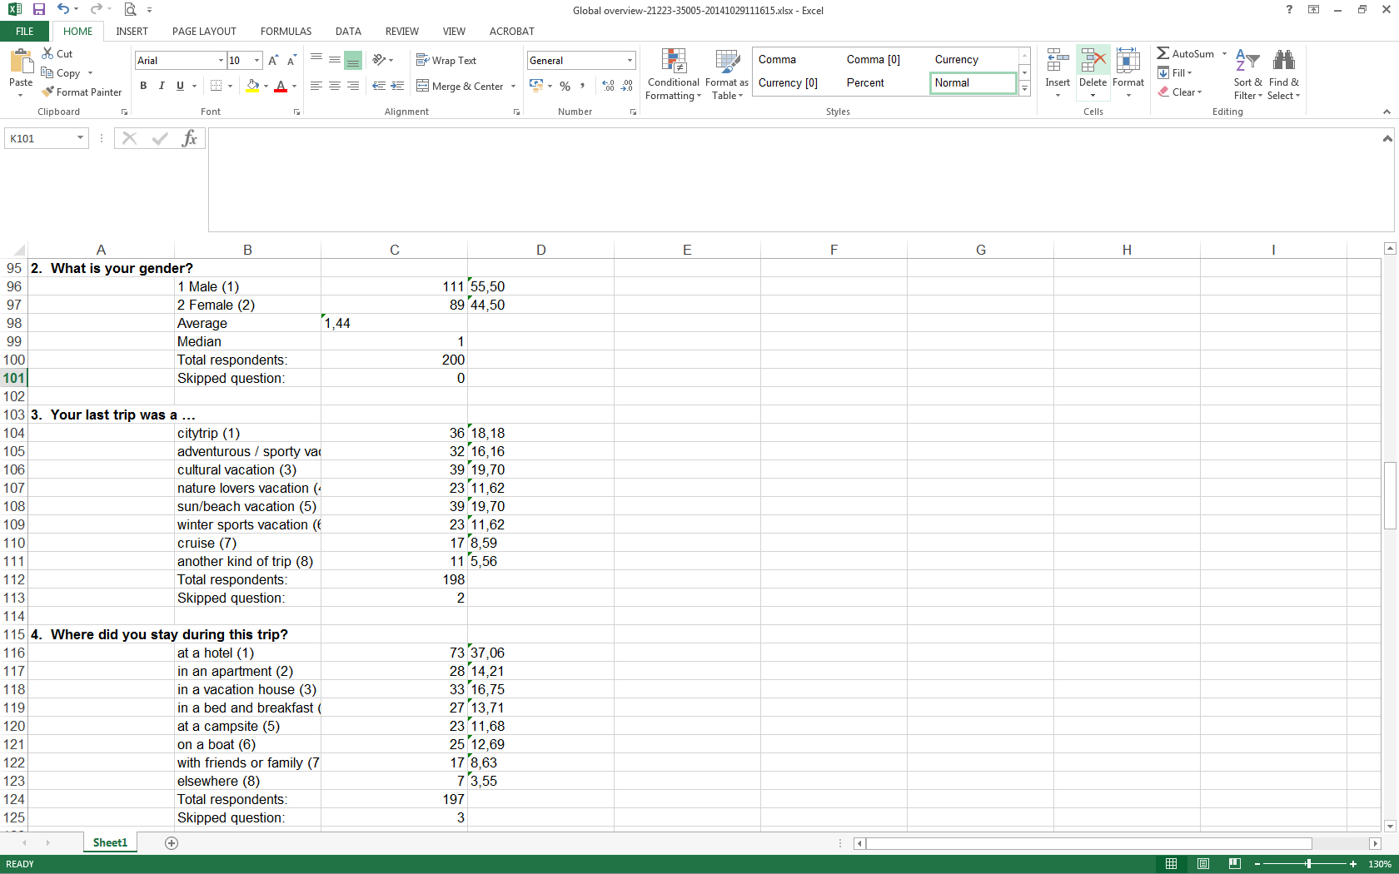Switch to the FORMULAS ribbon tab
This screenshot has height=874, width=1399.
(x=286, y=32)
